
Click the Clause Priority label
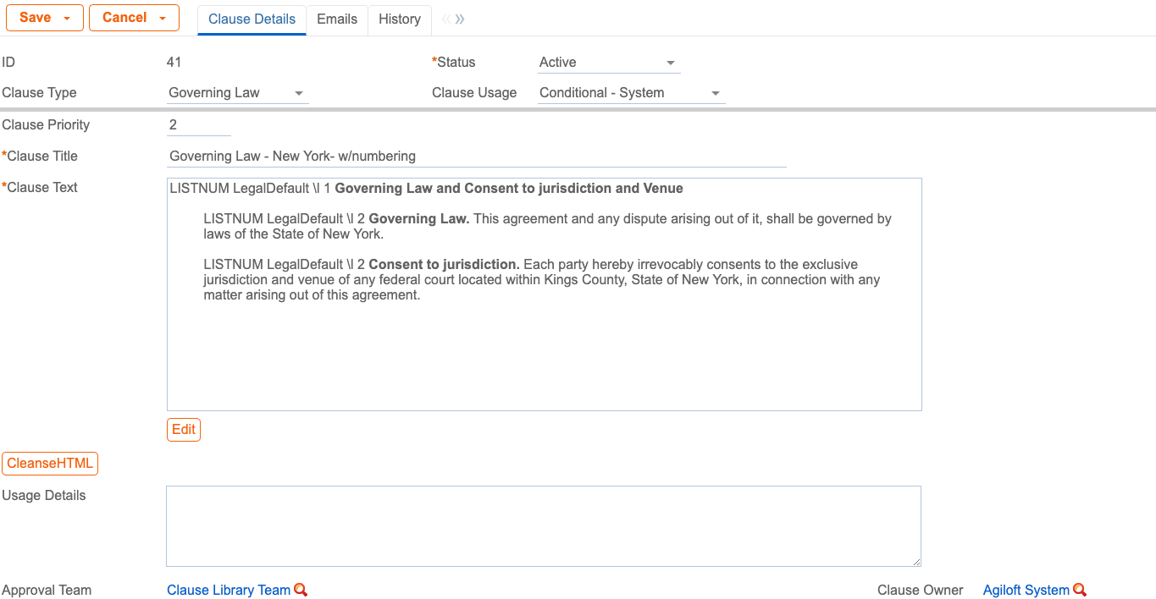click(x=46, y=125)
